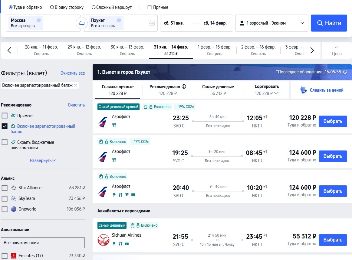Click the power outlet icon on the Sichuan flight
The image size is (352, 260).
point(114,244)
